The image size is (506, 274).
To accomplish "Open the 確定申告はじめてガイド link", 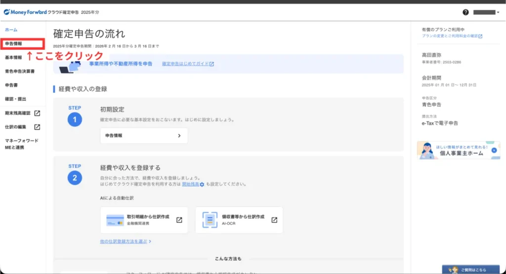I will click(188, 64).
